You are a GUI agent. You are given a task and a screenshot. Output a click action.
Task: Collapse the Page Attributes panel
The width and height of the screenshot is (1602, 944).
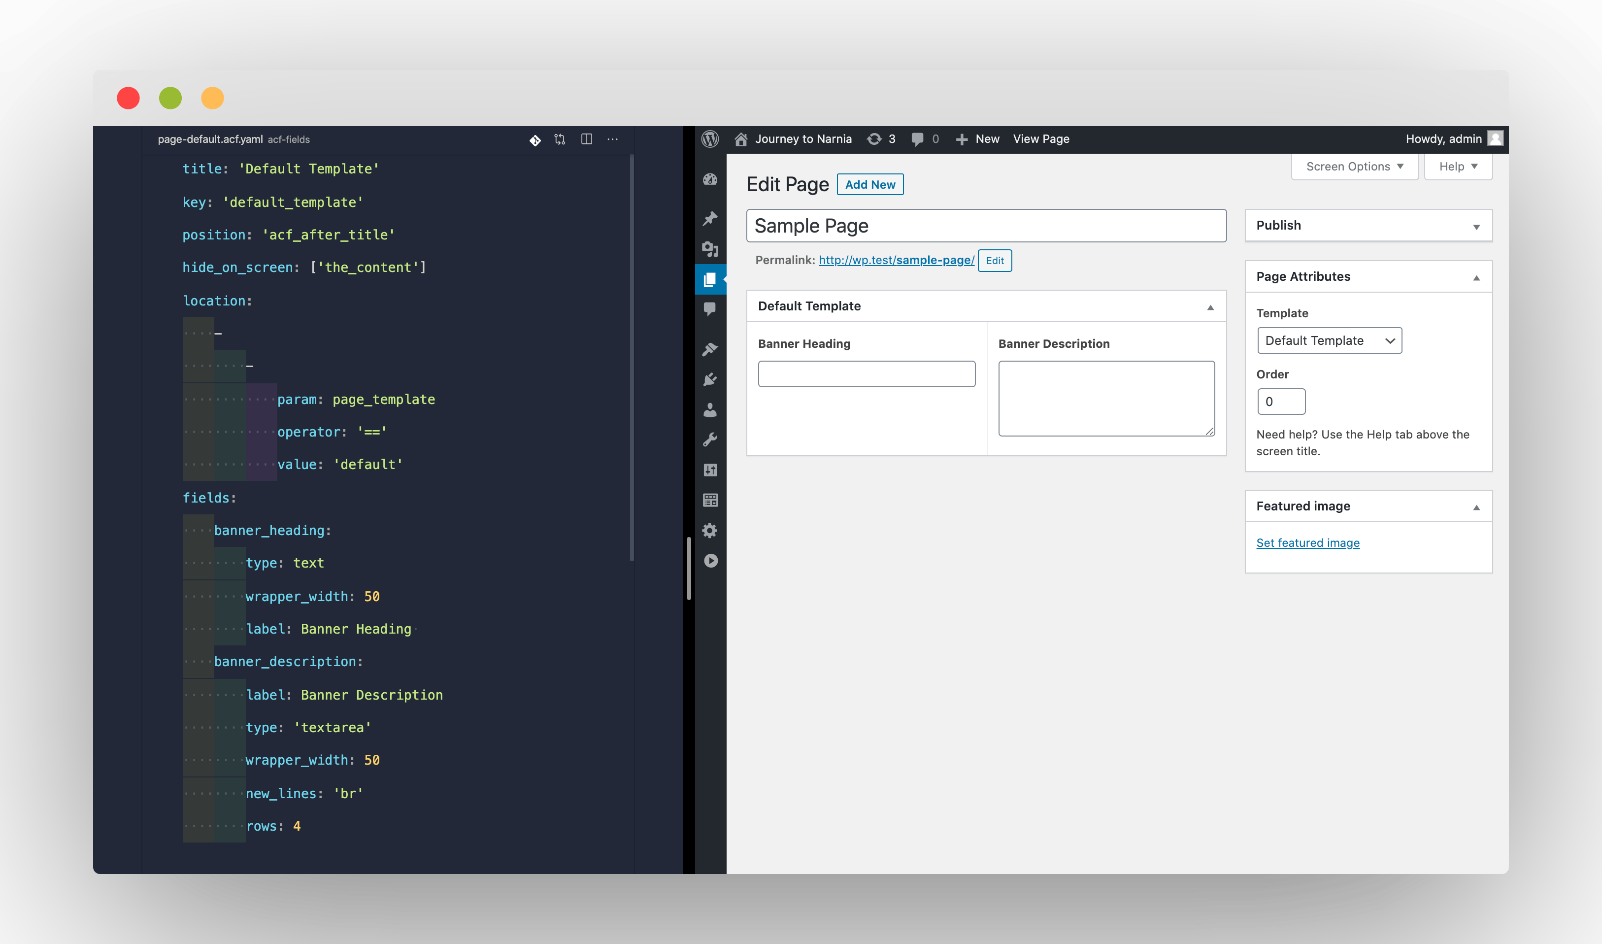pos(1476,277)
